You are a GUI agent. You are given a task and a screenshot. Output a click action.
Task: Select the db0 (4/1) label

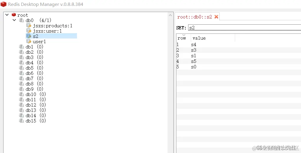coord(39,20)
